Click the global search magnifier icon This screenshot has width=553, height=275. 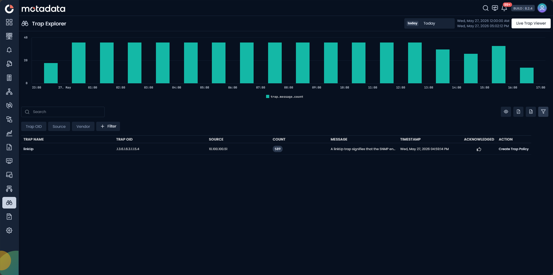point(485,8)
